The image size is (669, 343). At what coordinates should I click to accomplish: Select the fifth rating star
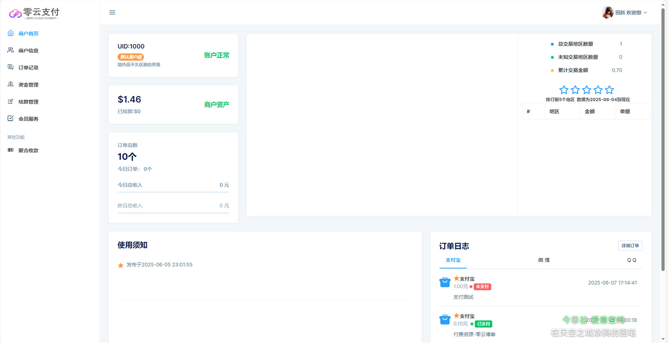coord(609,90)
